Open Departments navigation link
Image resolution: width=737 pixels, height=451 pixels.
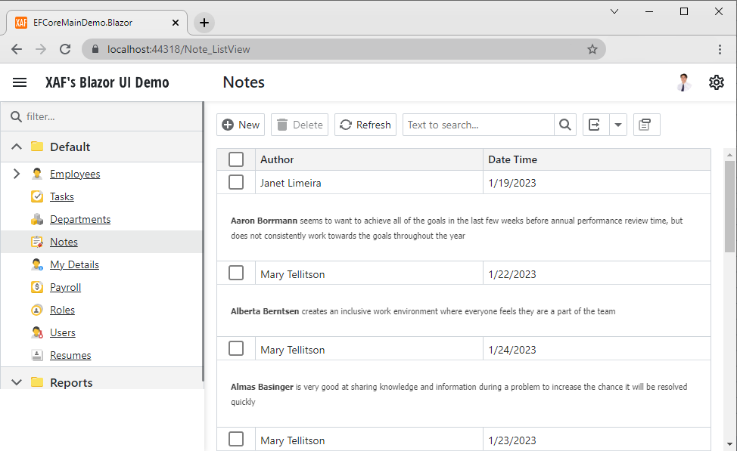click(80, 219)
